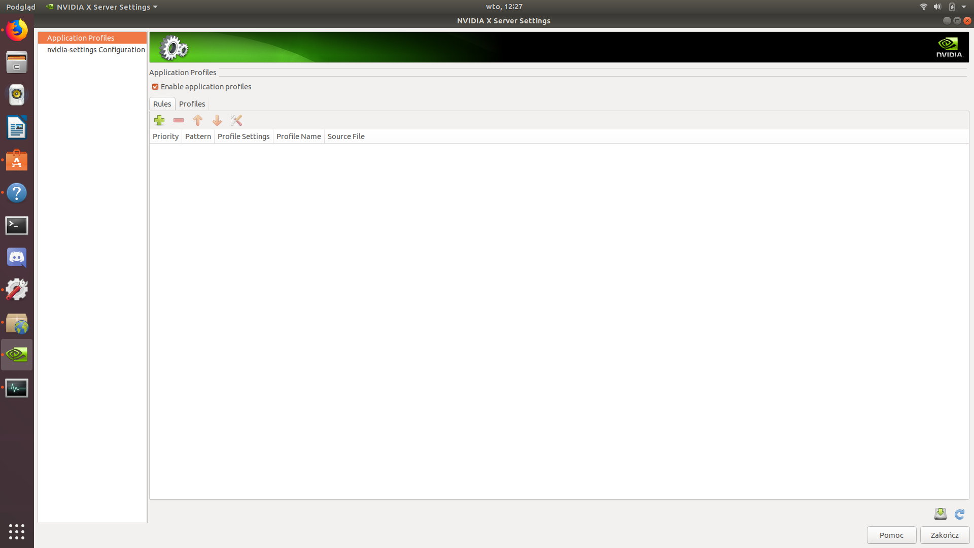Click the up arrow increase priority icon
974x548 pixels.
pyautogui.click(x=198, y=120)
